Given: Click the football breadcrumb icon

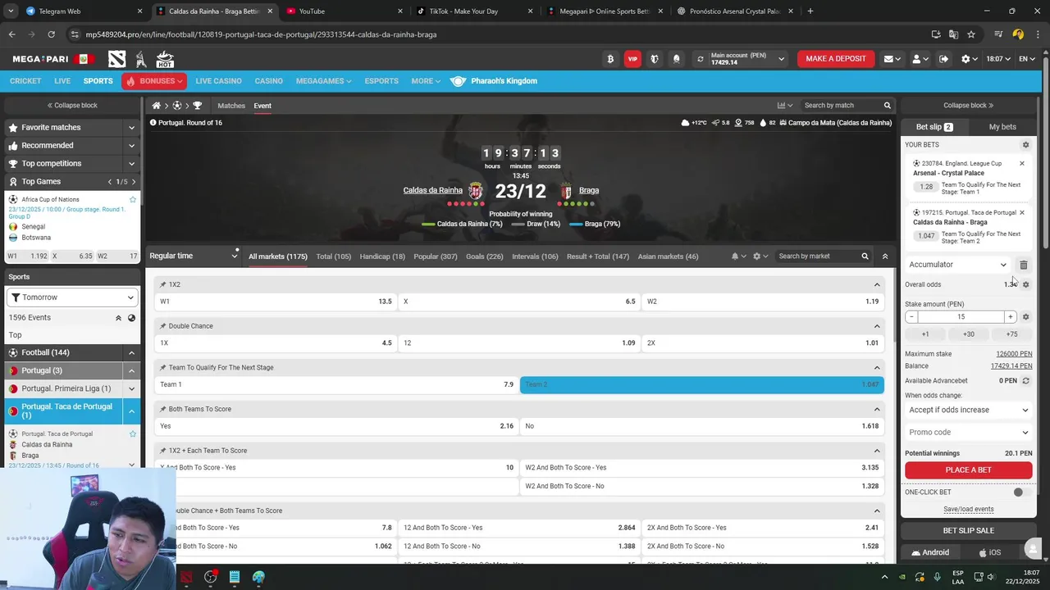Looking at the screenshot, I should (x=176, y=106).
